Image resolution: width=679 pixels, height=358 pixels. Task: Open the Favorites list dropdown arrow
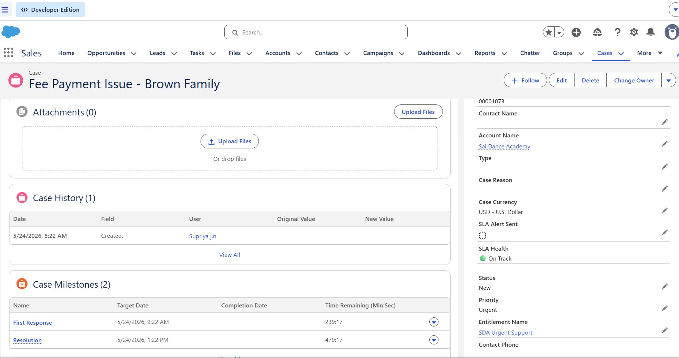pos(559,32)
